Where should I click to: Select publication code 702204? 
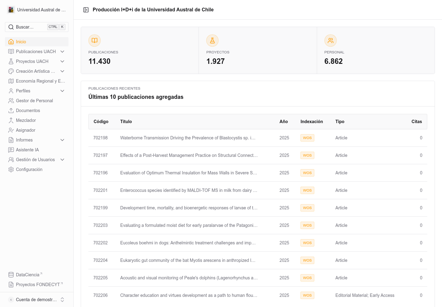[x=100, y=260]
